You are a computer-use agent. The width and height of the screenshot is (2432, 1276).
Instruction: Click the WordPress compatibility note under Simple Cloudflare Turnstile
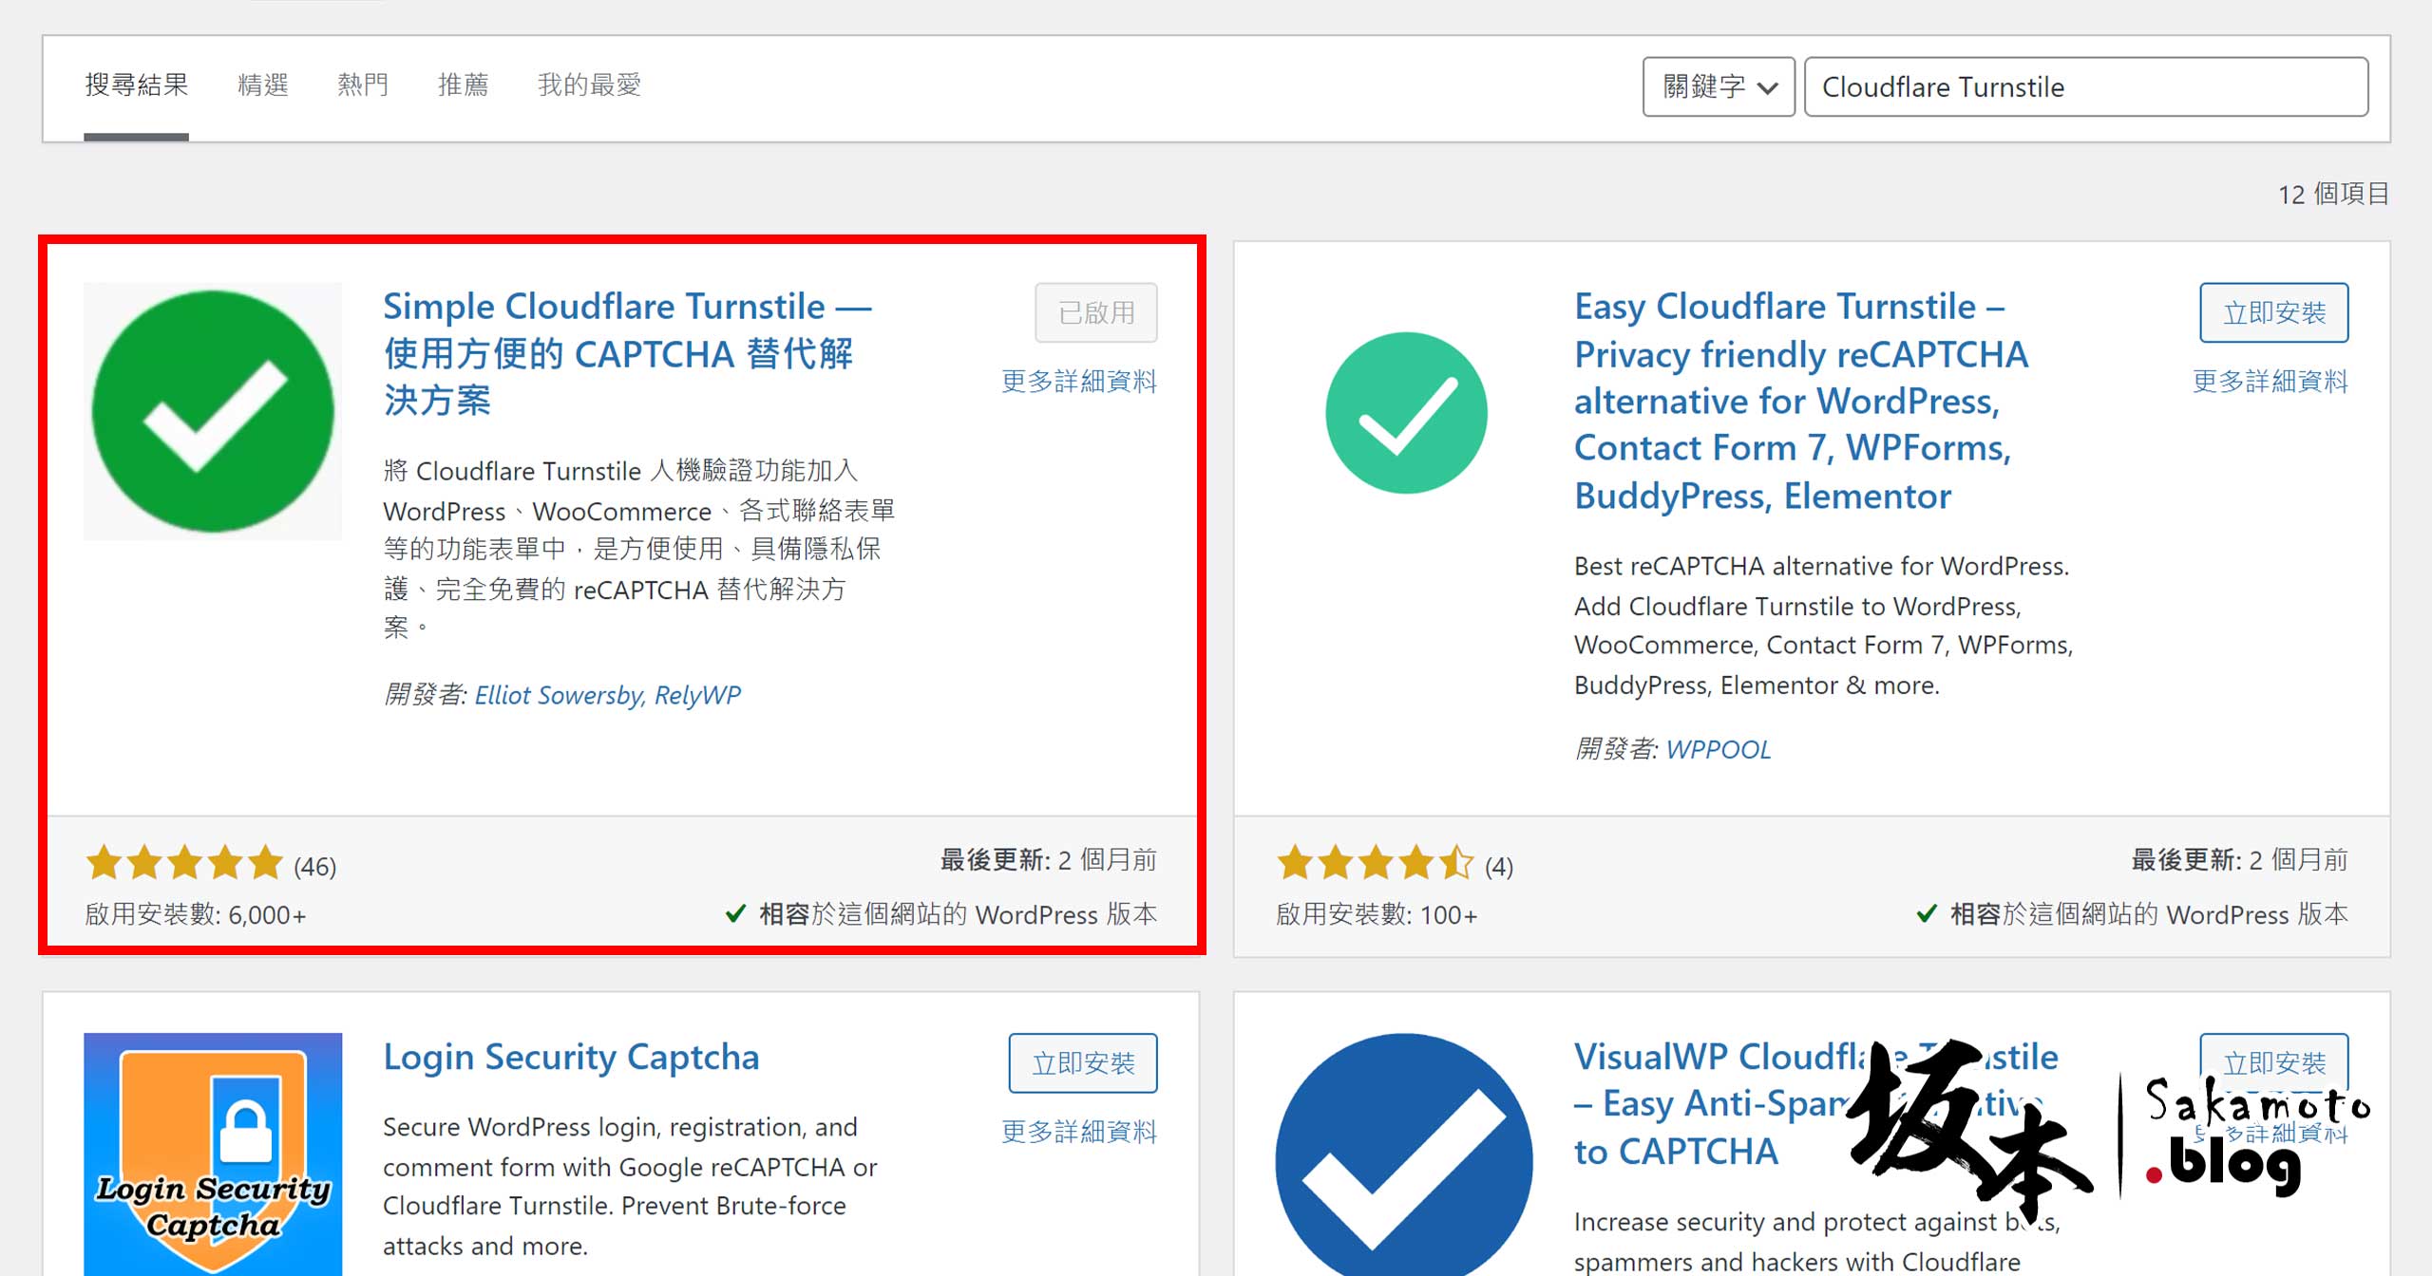coord(940,914)
